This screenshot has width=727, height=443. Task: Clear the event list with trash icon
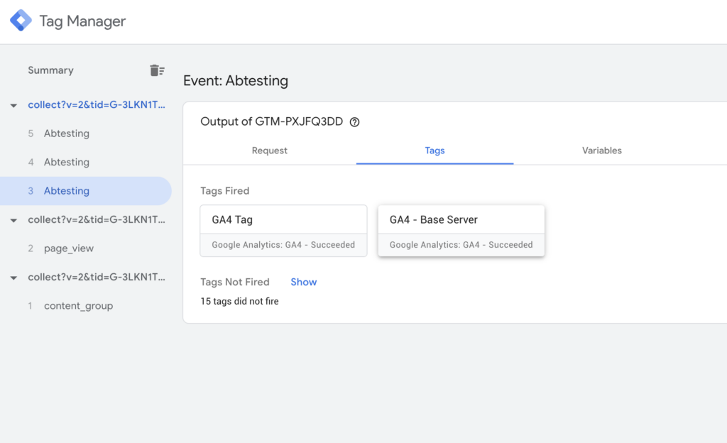[157, 70]
